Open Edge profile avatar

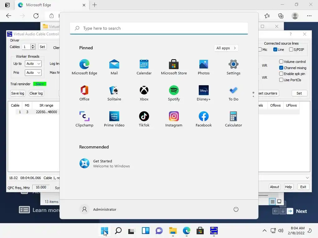click(295, 16)
